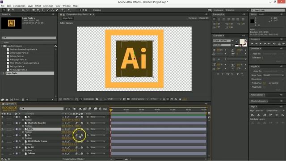Click the left-align text icon in Paragraph panel
The height and width of the screenshot is (161, 286).
214,19
